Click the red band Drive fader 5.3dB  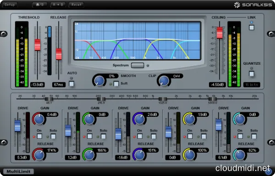click(x=17, y=126)
